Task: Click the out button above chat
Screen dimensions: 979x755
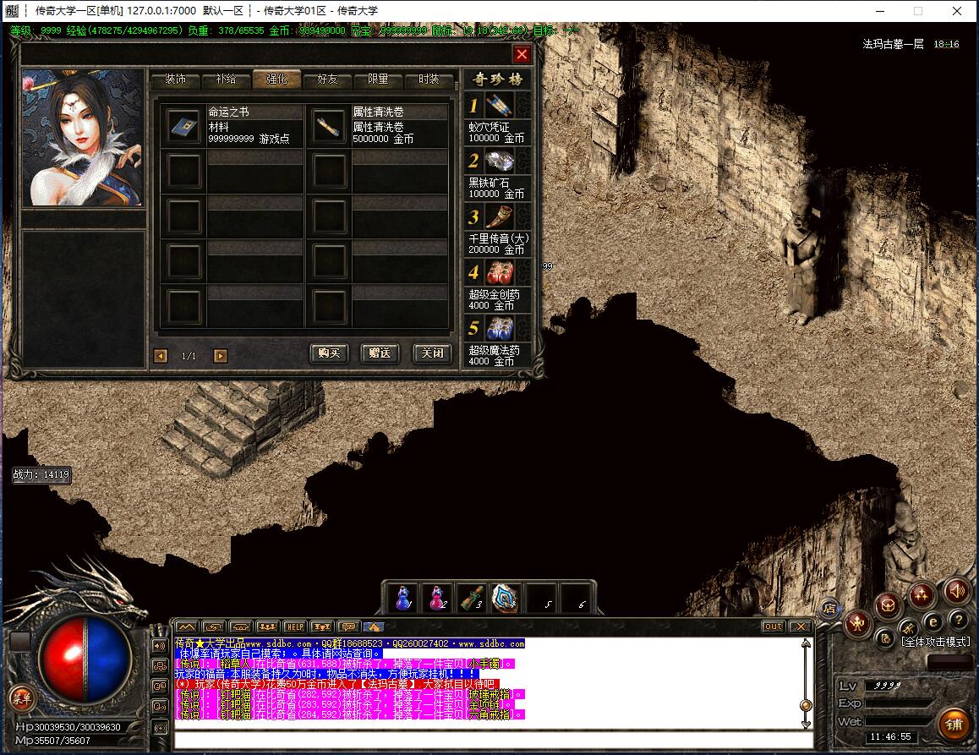Action: 773,626
